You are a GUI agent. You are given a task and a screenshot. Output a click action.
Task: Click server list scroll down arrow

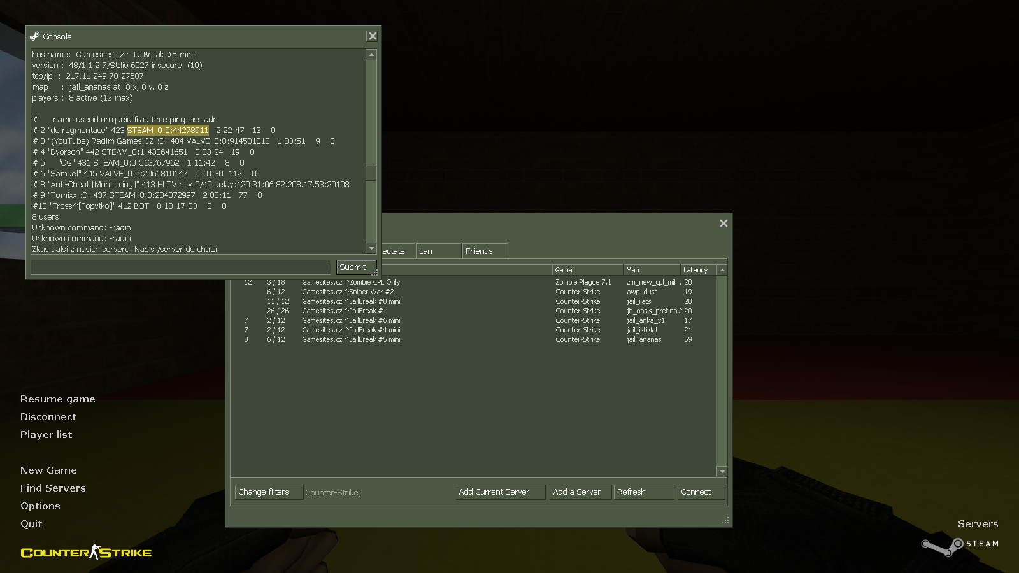click(722, 472)
